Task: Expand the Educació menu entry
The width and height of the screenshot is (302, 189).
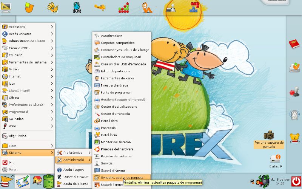Action: (x=28, y=55)
